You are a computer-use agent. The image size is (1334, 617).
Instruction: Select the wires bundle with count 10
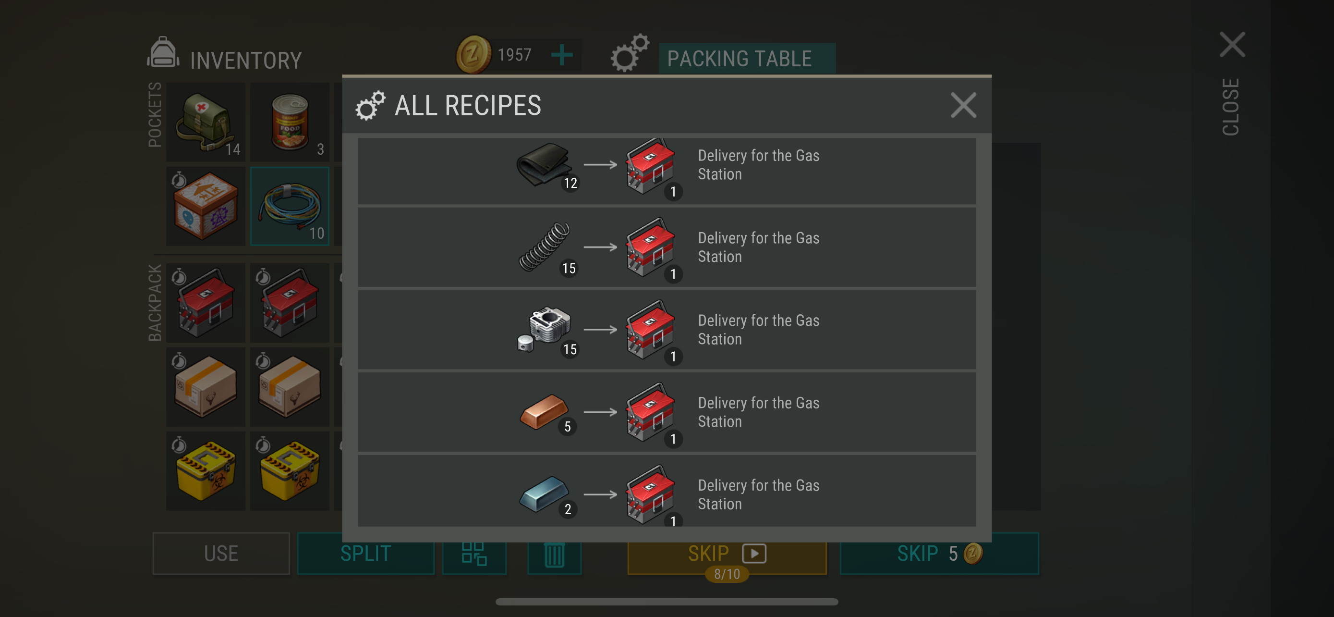[x=290, y=206]
